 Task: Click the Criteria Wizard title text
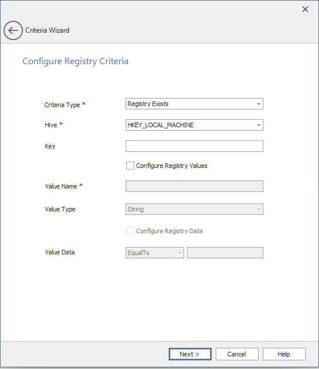48,30
